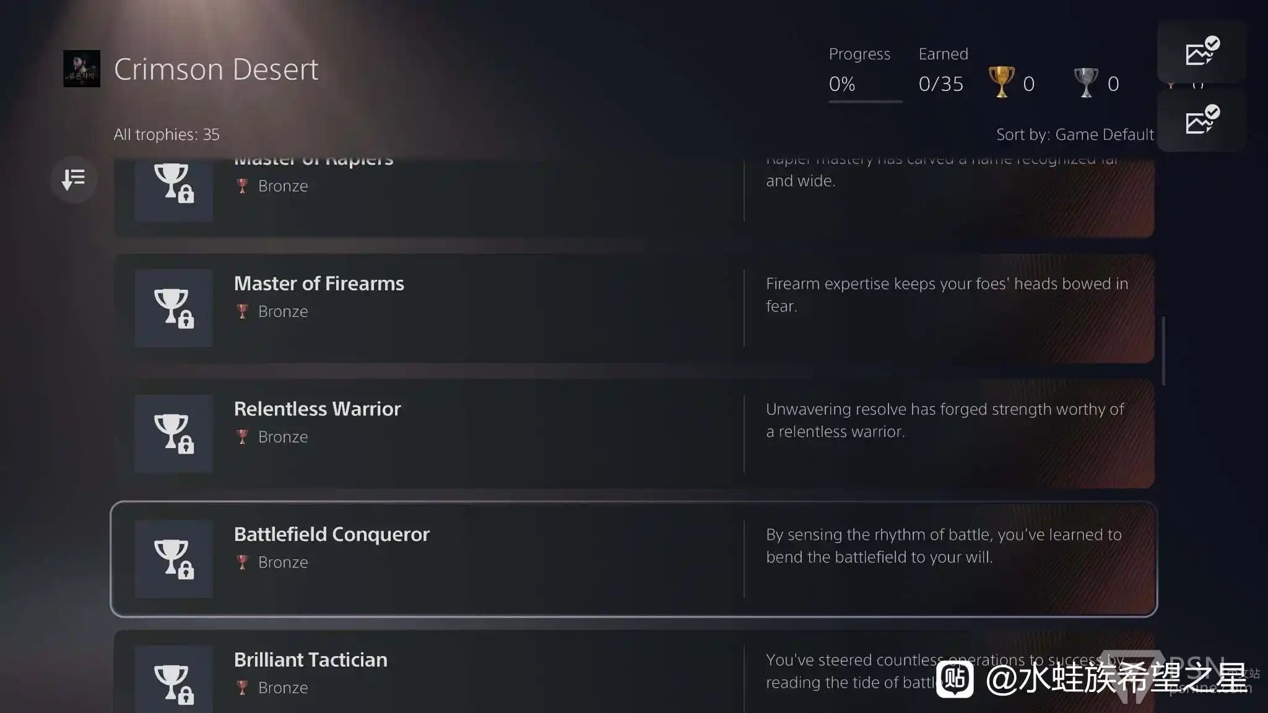Click the gold trophy count icon
The width and height of the screenshot is (1268, 713).
(1001, 82)
